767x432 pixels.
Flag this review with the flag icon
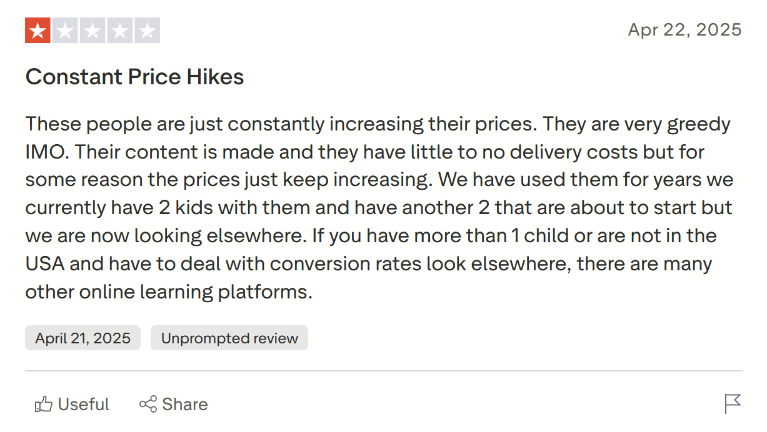[733, 404]
